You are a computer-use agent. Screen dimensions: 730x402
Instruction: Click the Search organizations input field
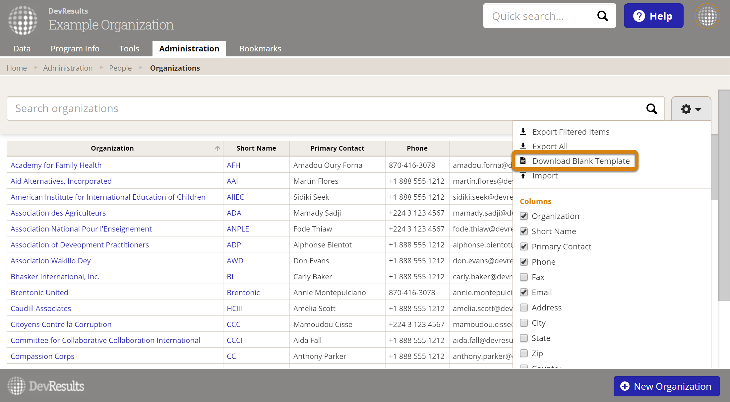click(x=325, y=109)
